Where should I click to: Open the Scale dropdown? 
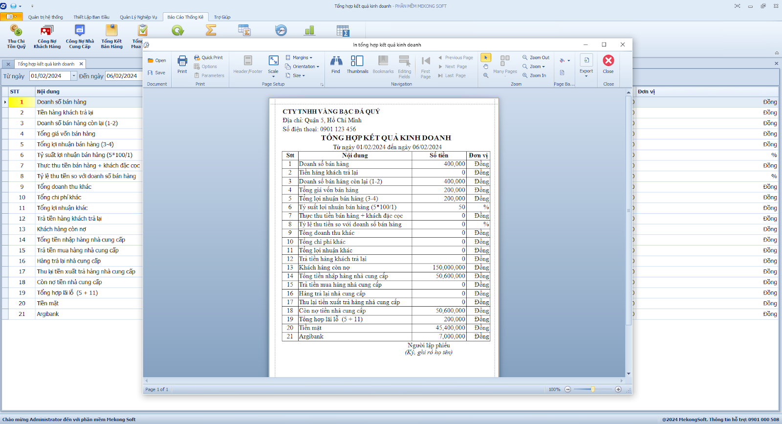(273, 67)
